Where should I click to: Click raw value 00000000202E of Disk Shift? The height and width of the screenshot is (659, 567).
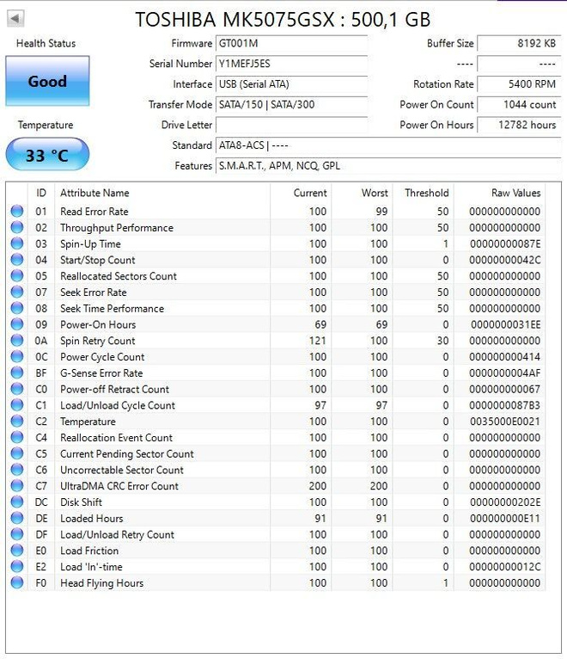click(505, 502)
